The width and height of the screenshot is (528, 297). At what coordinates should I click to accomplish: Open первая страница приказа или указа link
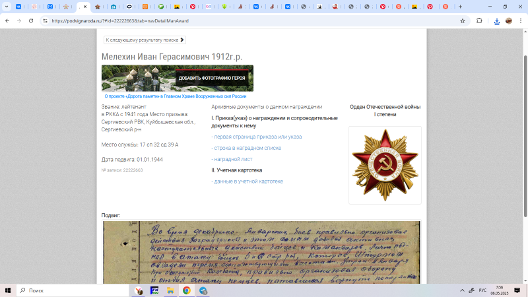257,137
